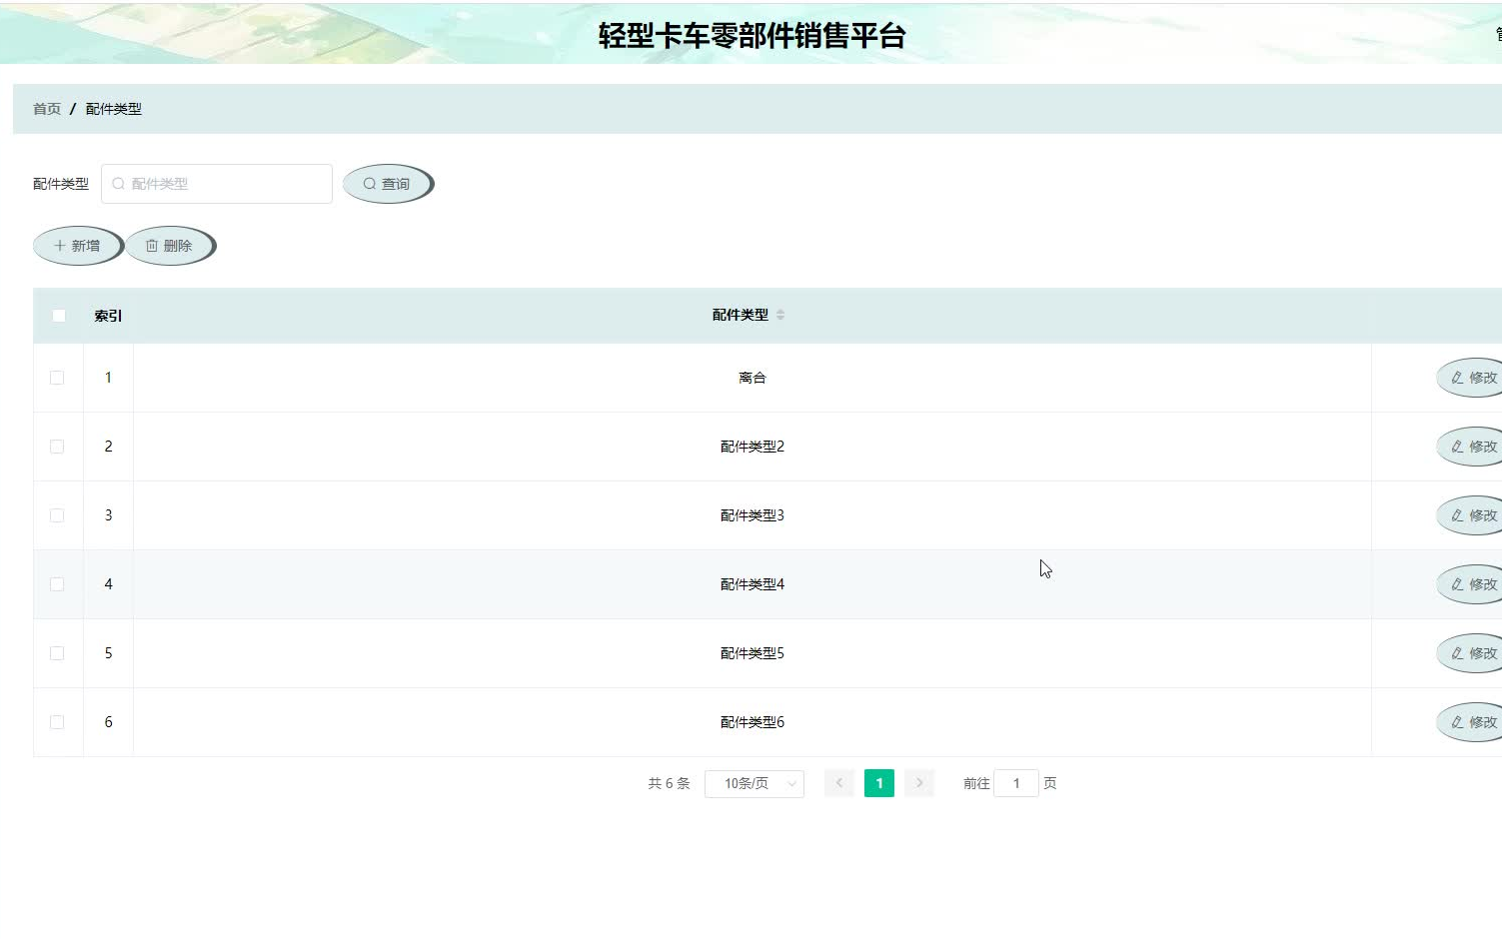Click 修改 edit button for 配件类型3 row
Image resolution: width=1502 pixels, height=939 pixels.
pos(1470,515)
